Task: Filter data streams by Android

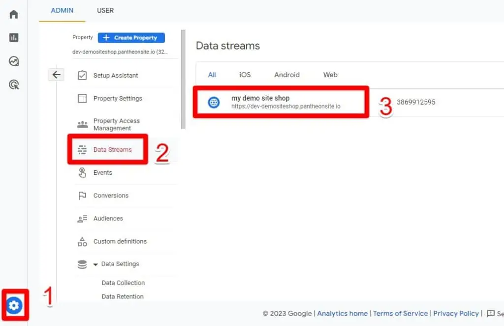Action: [286, 75]
